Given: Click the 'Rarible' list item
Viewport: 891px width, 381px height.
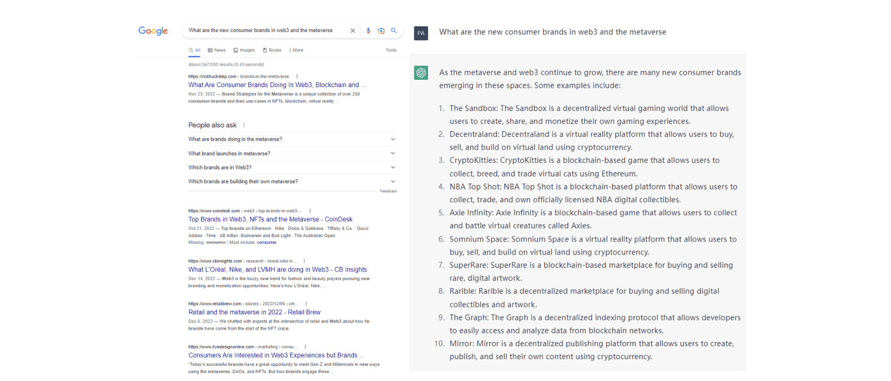Looking at the screenshot, I should (x=584, y=298).
